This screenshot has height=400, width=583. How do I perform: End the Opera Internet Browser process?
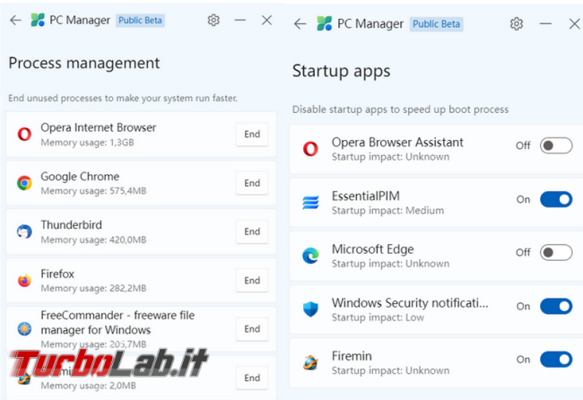[252, 135]
